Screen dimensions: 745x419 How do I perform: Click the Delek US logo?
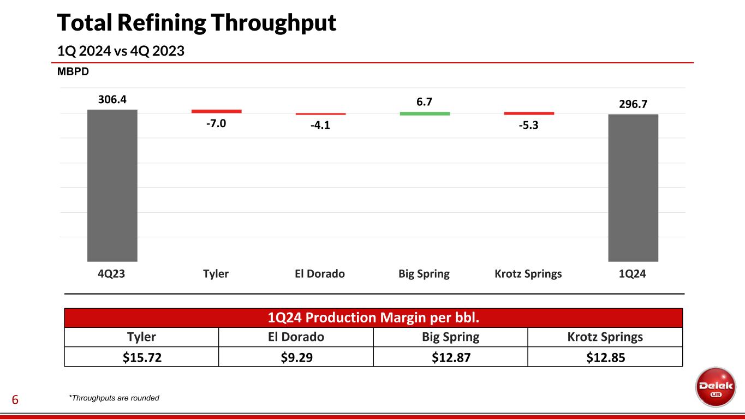[x=716, y=386]
